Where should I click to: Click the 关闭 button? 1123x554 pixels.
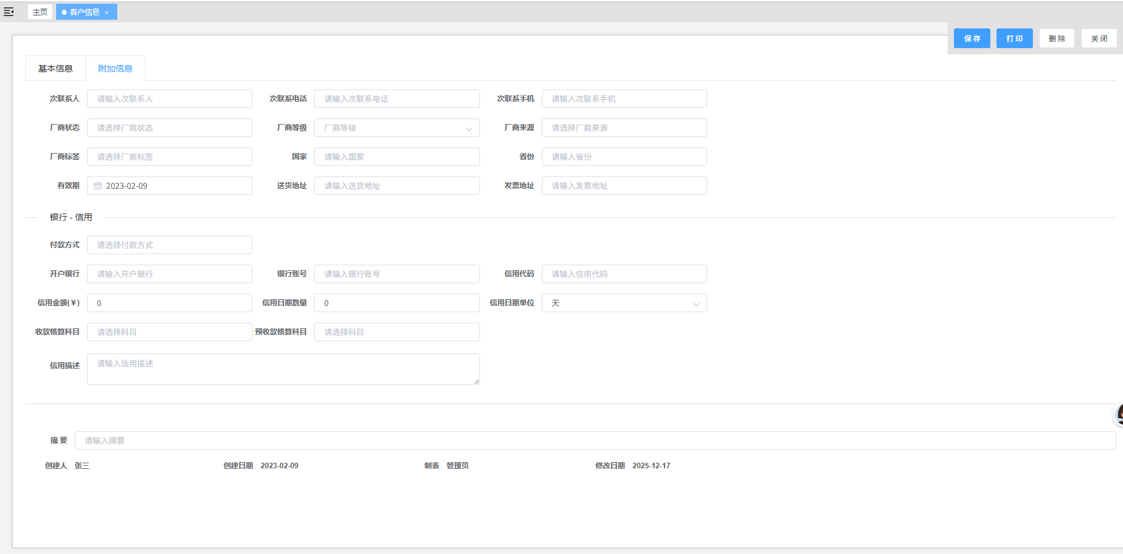coord(1099,38)
